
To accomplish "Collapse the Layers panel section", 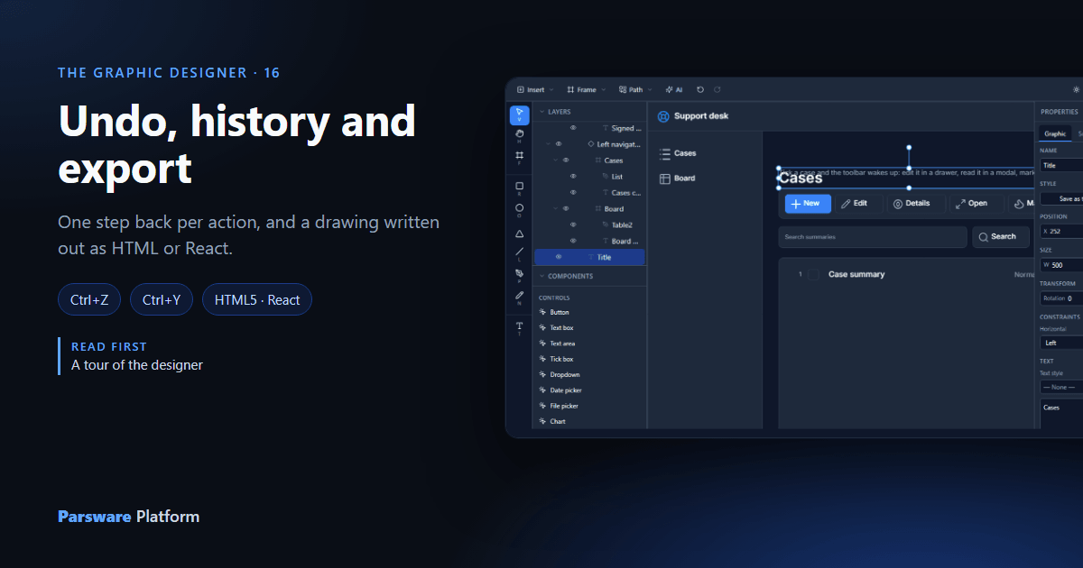I will tap(542, 112).
